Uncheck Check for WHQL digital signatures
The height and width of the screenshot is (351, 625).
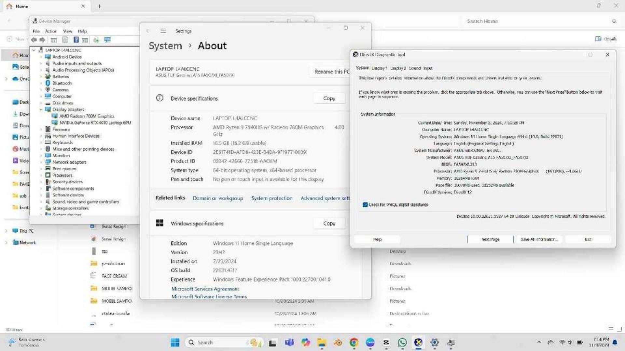(365, 205)
